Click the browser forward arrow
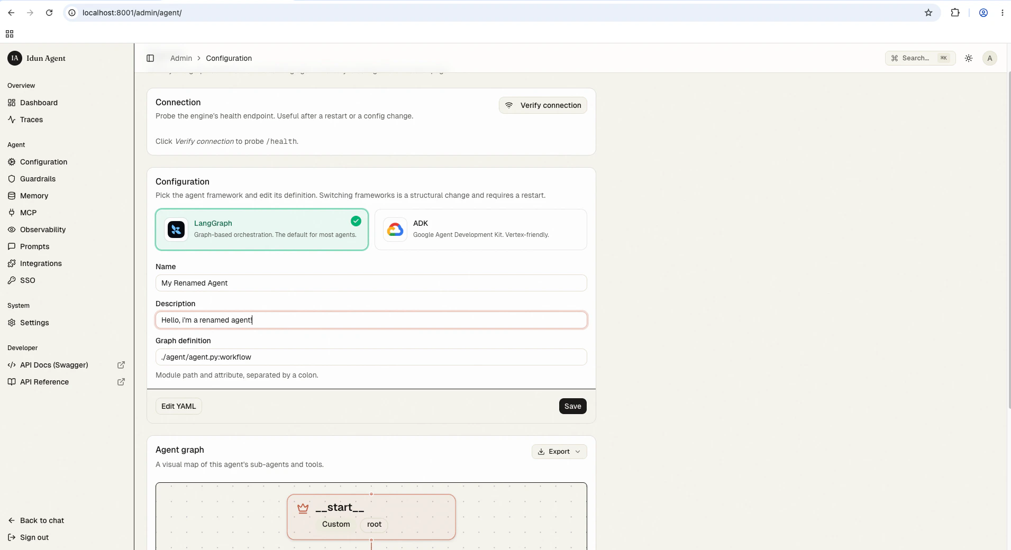Image resolution: width=1011 pixels, height=550 pixels. [x=30, y=13]
